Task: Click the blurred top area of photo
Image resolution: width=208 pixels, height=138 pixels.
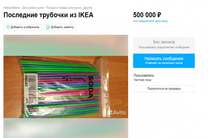Action: pyautogui.click(x=66, y=46)
